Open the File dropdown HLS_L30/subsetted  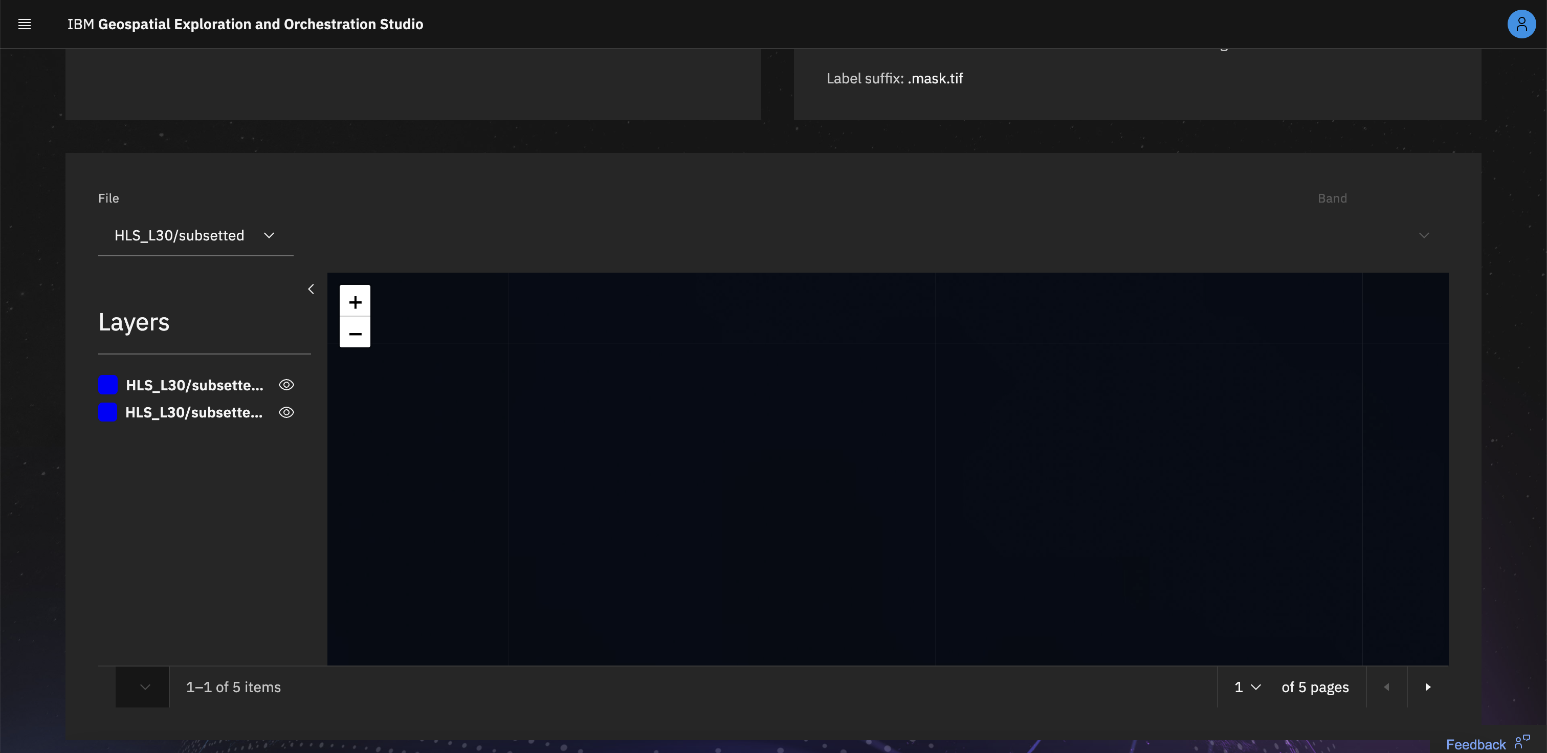195,235
